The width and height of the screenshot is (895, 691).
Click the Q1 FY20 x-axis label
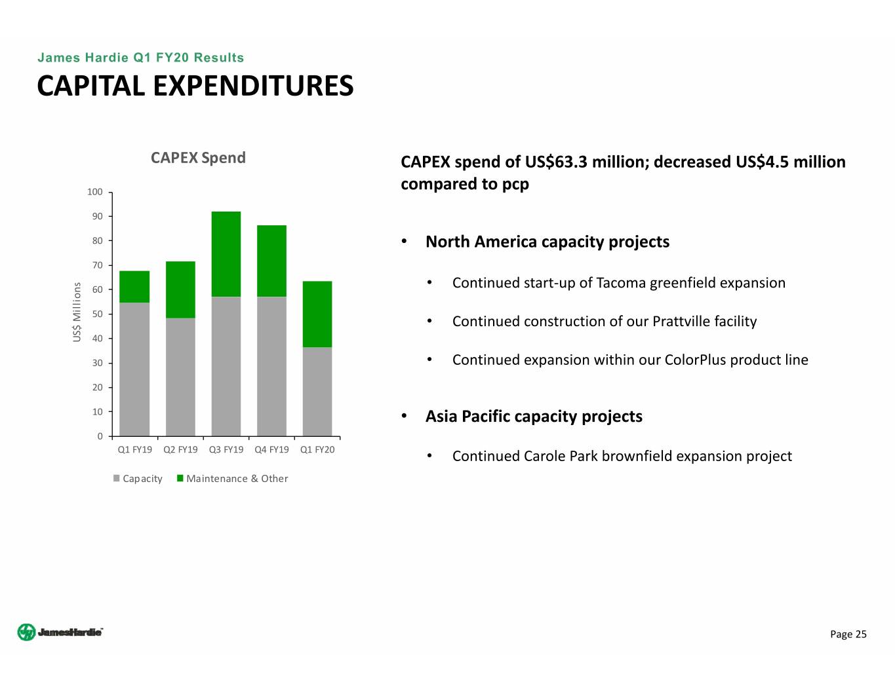317,449
